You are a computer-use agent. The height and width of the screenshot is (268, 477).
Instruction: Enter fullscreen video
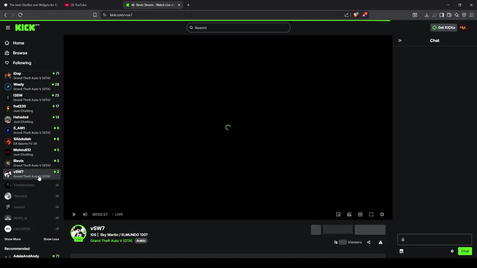click(x=371, y=214)
